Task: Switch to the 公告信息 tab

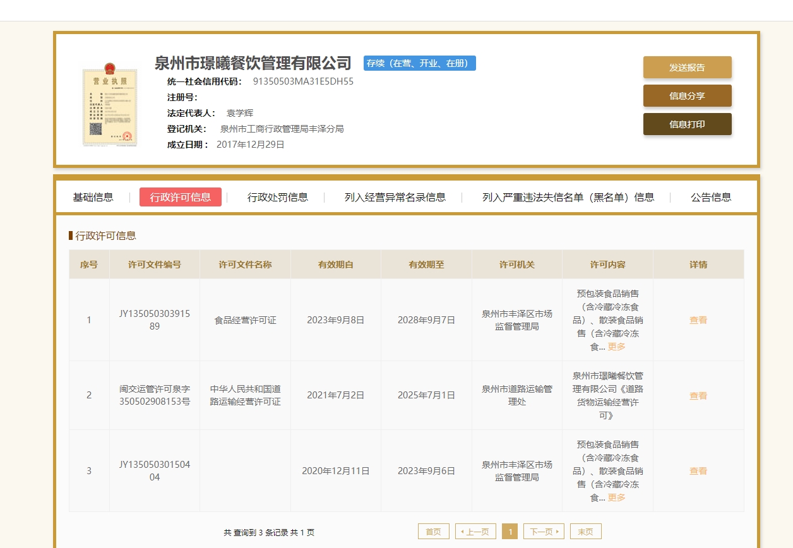Action: pyautogui.click(x=711, y=197)
